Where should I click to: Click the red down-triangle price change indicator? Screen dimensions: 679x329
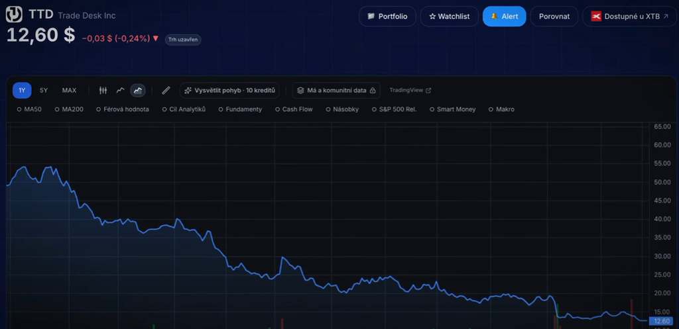(156, 38)
